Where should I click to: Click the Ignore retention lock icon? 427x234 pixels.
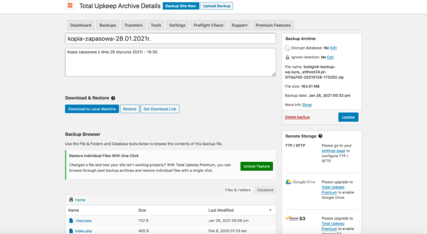click(x=288, y=57)
